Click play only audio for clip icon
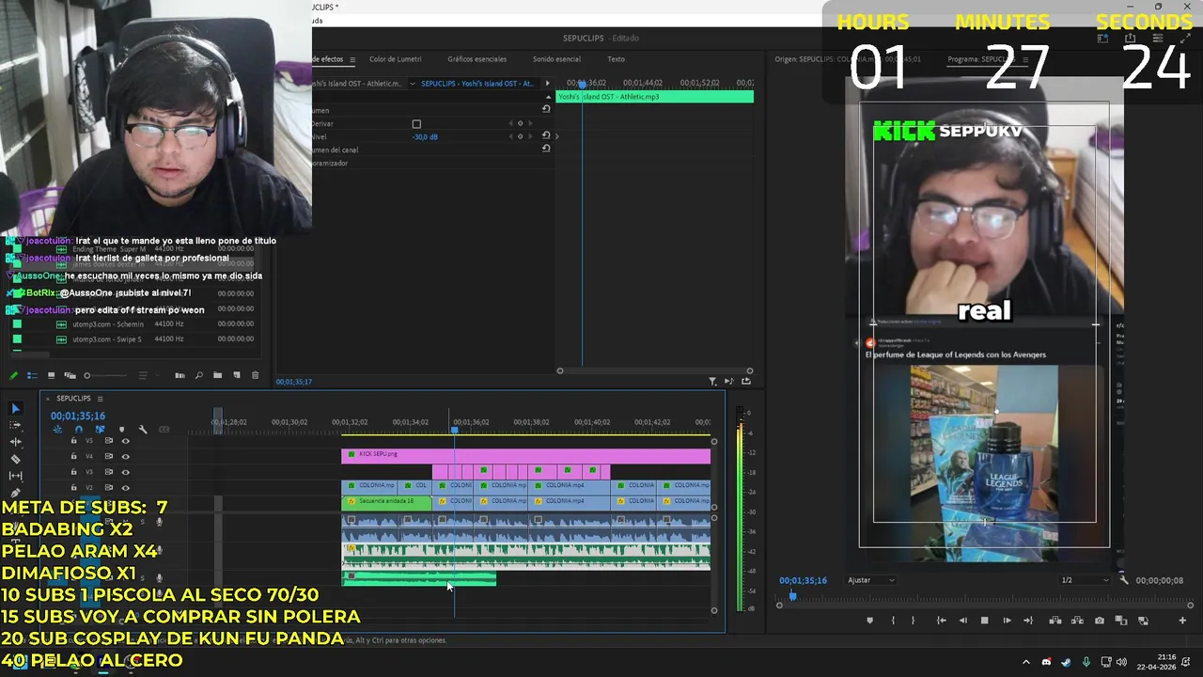The height and width of the screenshot is (677, 1203). [728, 381]
